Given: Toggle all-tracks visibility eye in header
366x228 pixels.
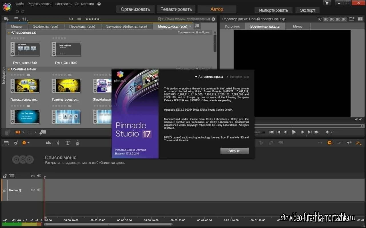Looking at the screenshot, I should [x=33, y=176].
